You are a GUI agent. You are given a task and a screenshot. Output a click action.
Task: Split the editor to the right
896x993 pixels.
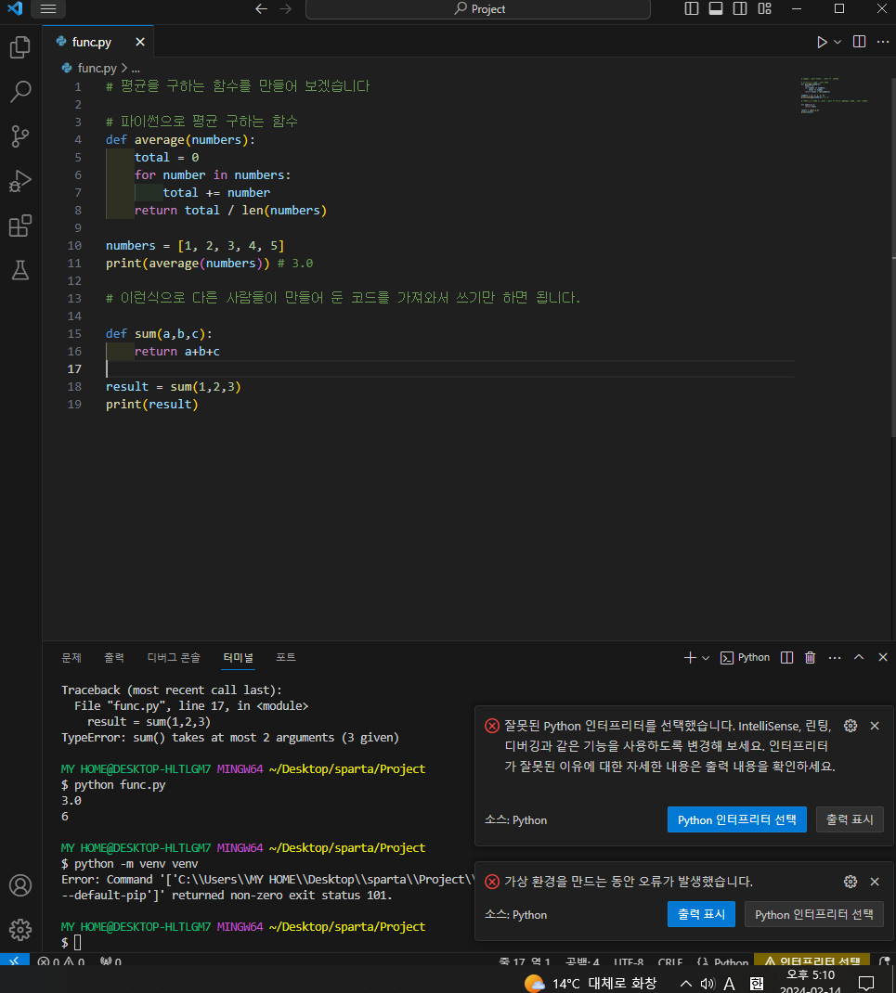click(x=859, y=42)
